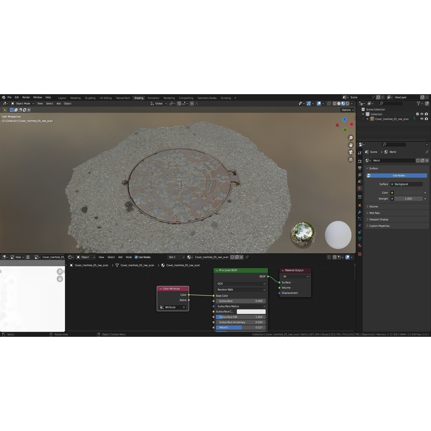
Task: Toggle X-ray mode in viewport header
Action: click(x=329, y=104)
